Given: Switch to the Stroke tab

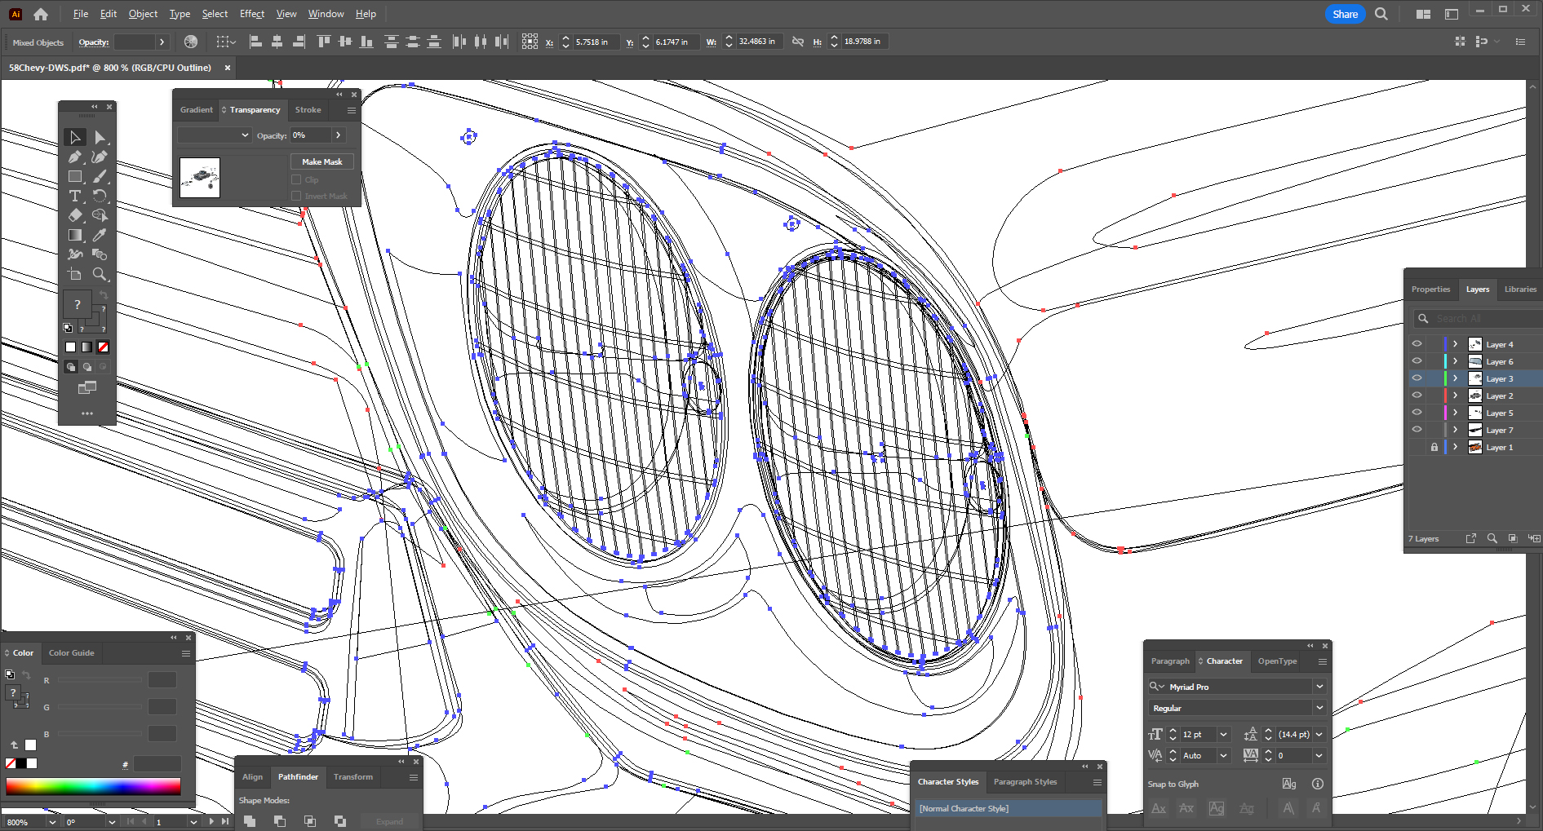Looking at the screenshot, I should click(x=308, y=110).
